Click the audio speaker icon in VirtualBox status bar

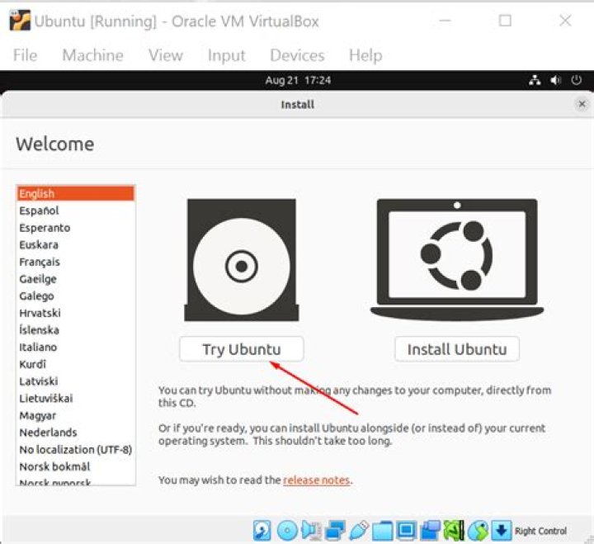click(x=311, y=530)
